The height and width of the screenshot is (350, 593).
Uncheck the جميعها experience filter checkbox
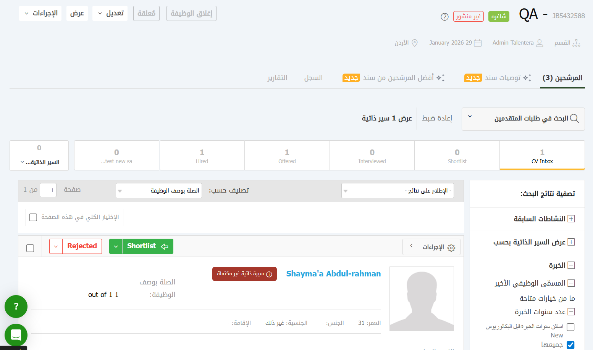(570, 345)
